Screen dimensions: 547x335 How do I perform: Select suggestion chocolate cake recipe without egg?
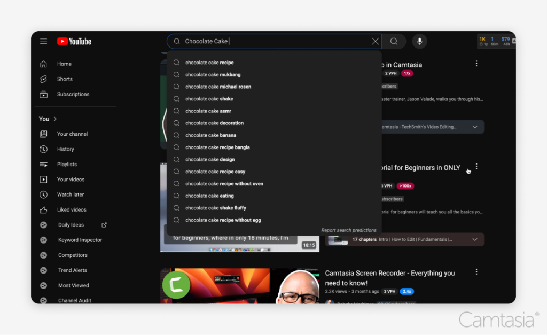(274, 220)
